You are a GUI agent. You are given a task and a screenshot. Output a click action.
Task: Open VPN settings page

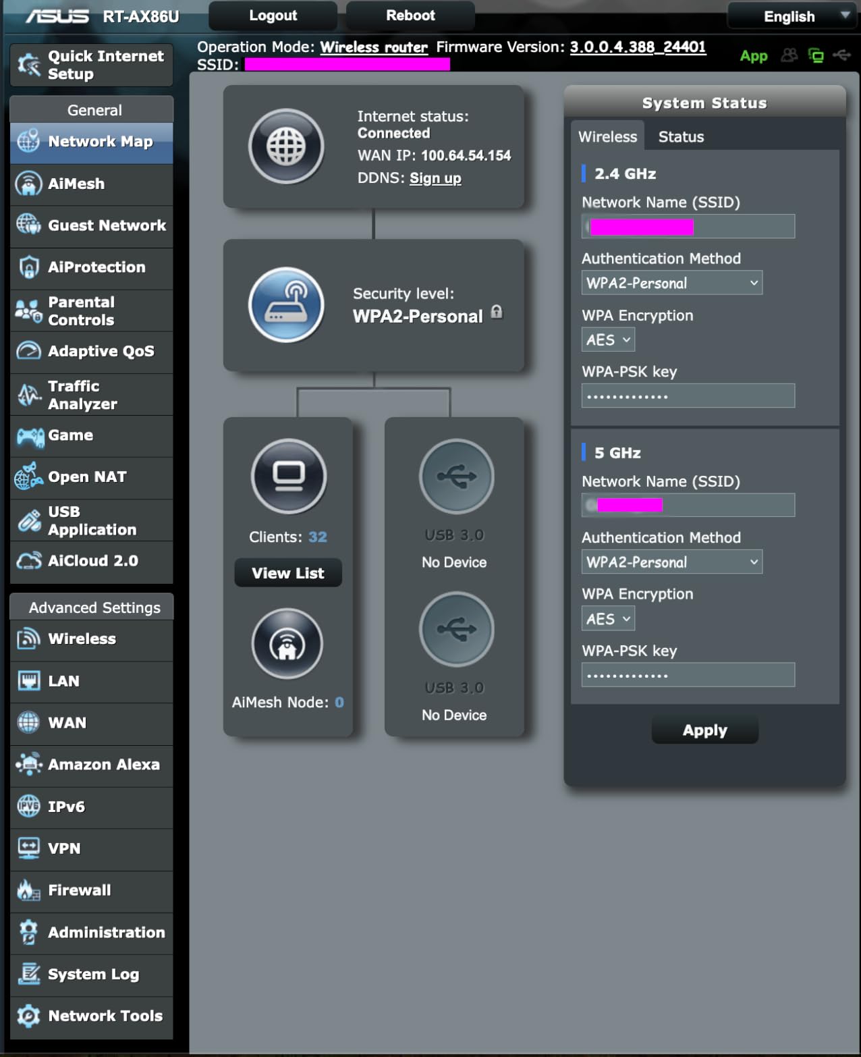[92, 849]
